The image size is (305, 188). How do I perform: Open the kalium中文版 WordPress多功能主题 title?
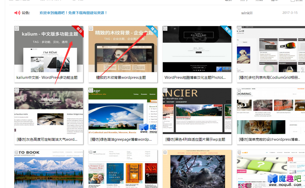pos(47,78)
